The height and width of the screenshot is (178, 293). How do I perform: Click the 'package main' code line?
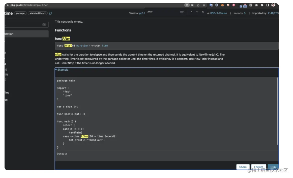(x=66, y=81)
